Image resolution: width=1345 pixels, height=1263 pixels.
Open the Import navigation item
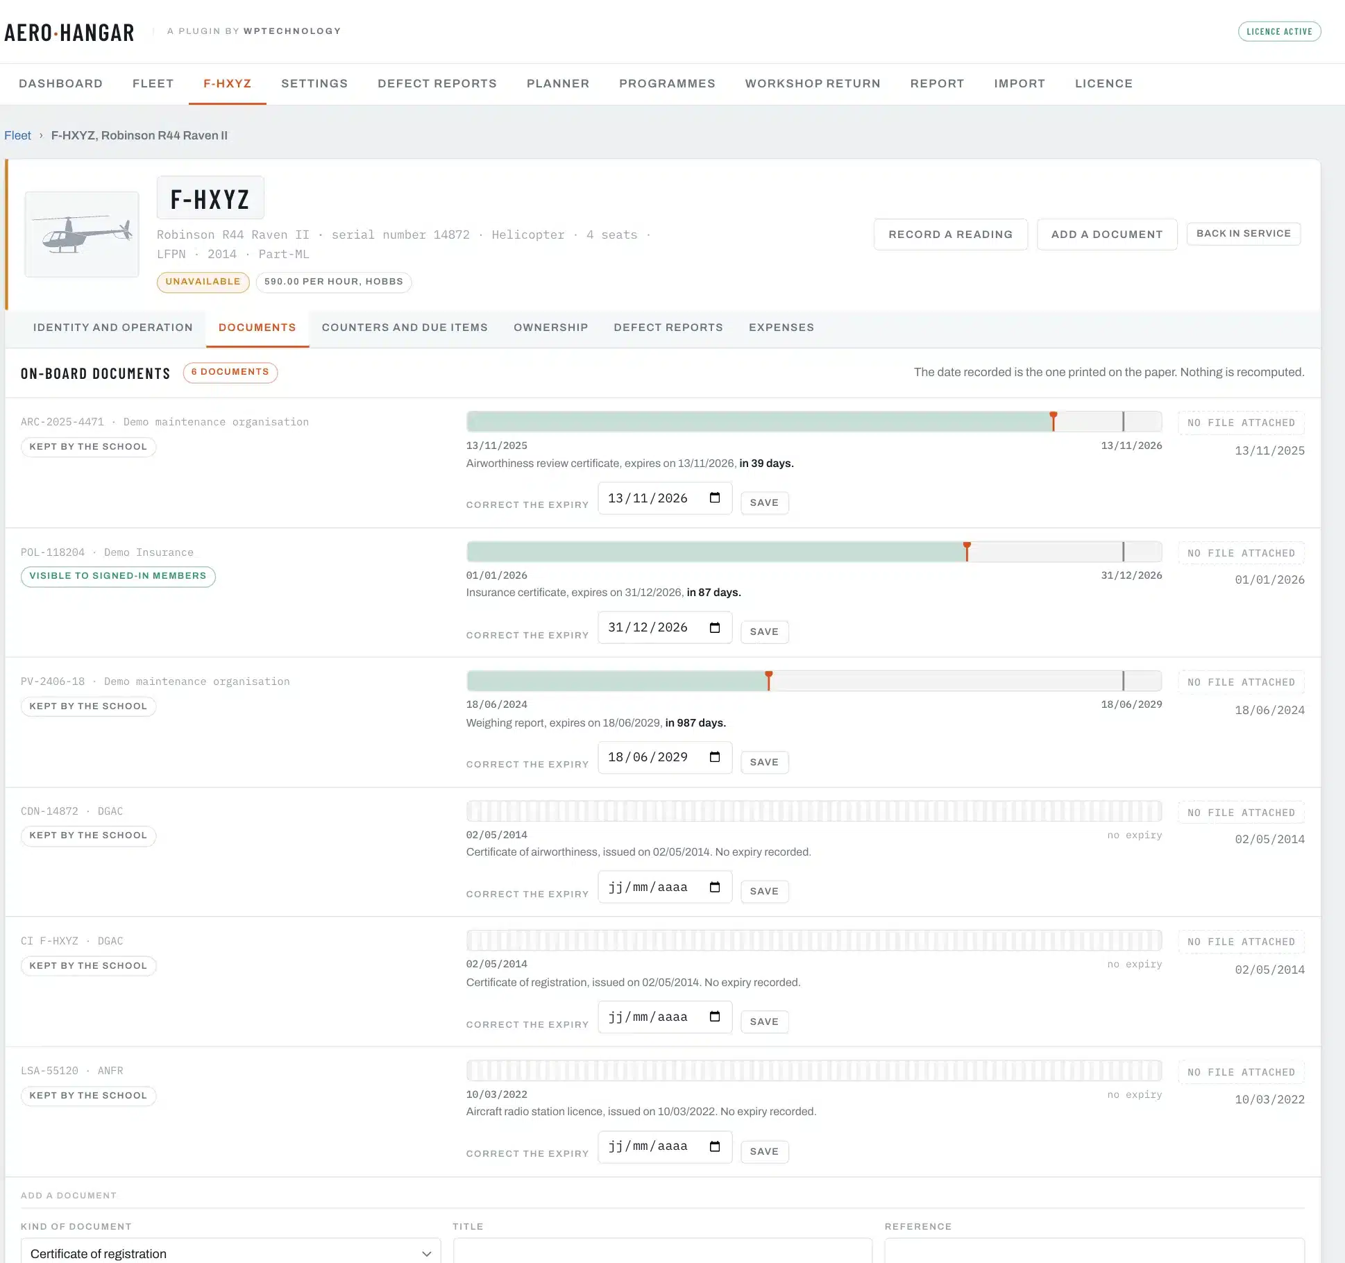pyautogui.click(x=1020, y=83)
